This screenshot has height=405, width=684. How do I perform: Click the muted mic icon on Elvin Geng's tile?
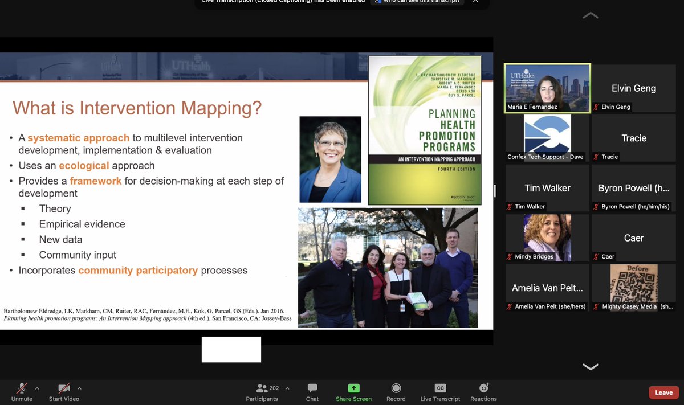(597, 107)
